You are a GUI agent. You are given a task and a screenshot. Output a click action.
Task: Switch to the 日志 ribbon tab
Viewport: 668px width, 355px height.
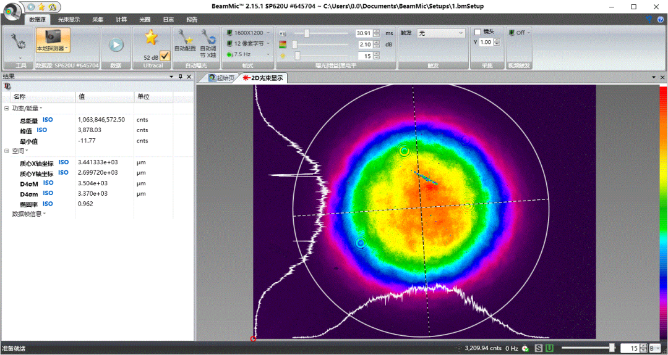point(168,20)
